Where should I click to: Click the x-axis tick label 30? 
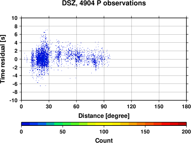point(49,106)
